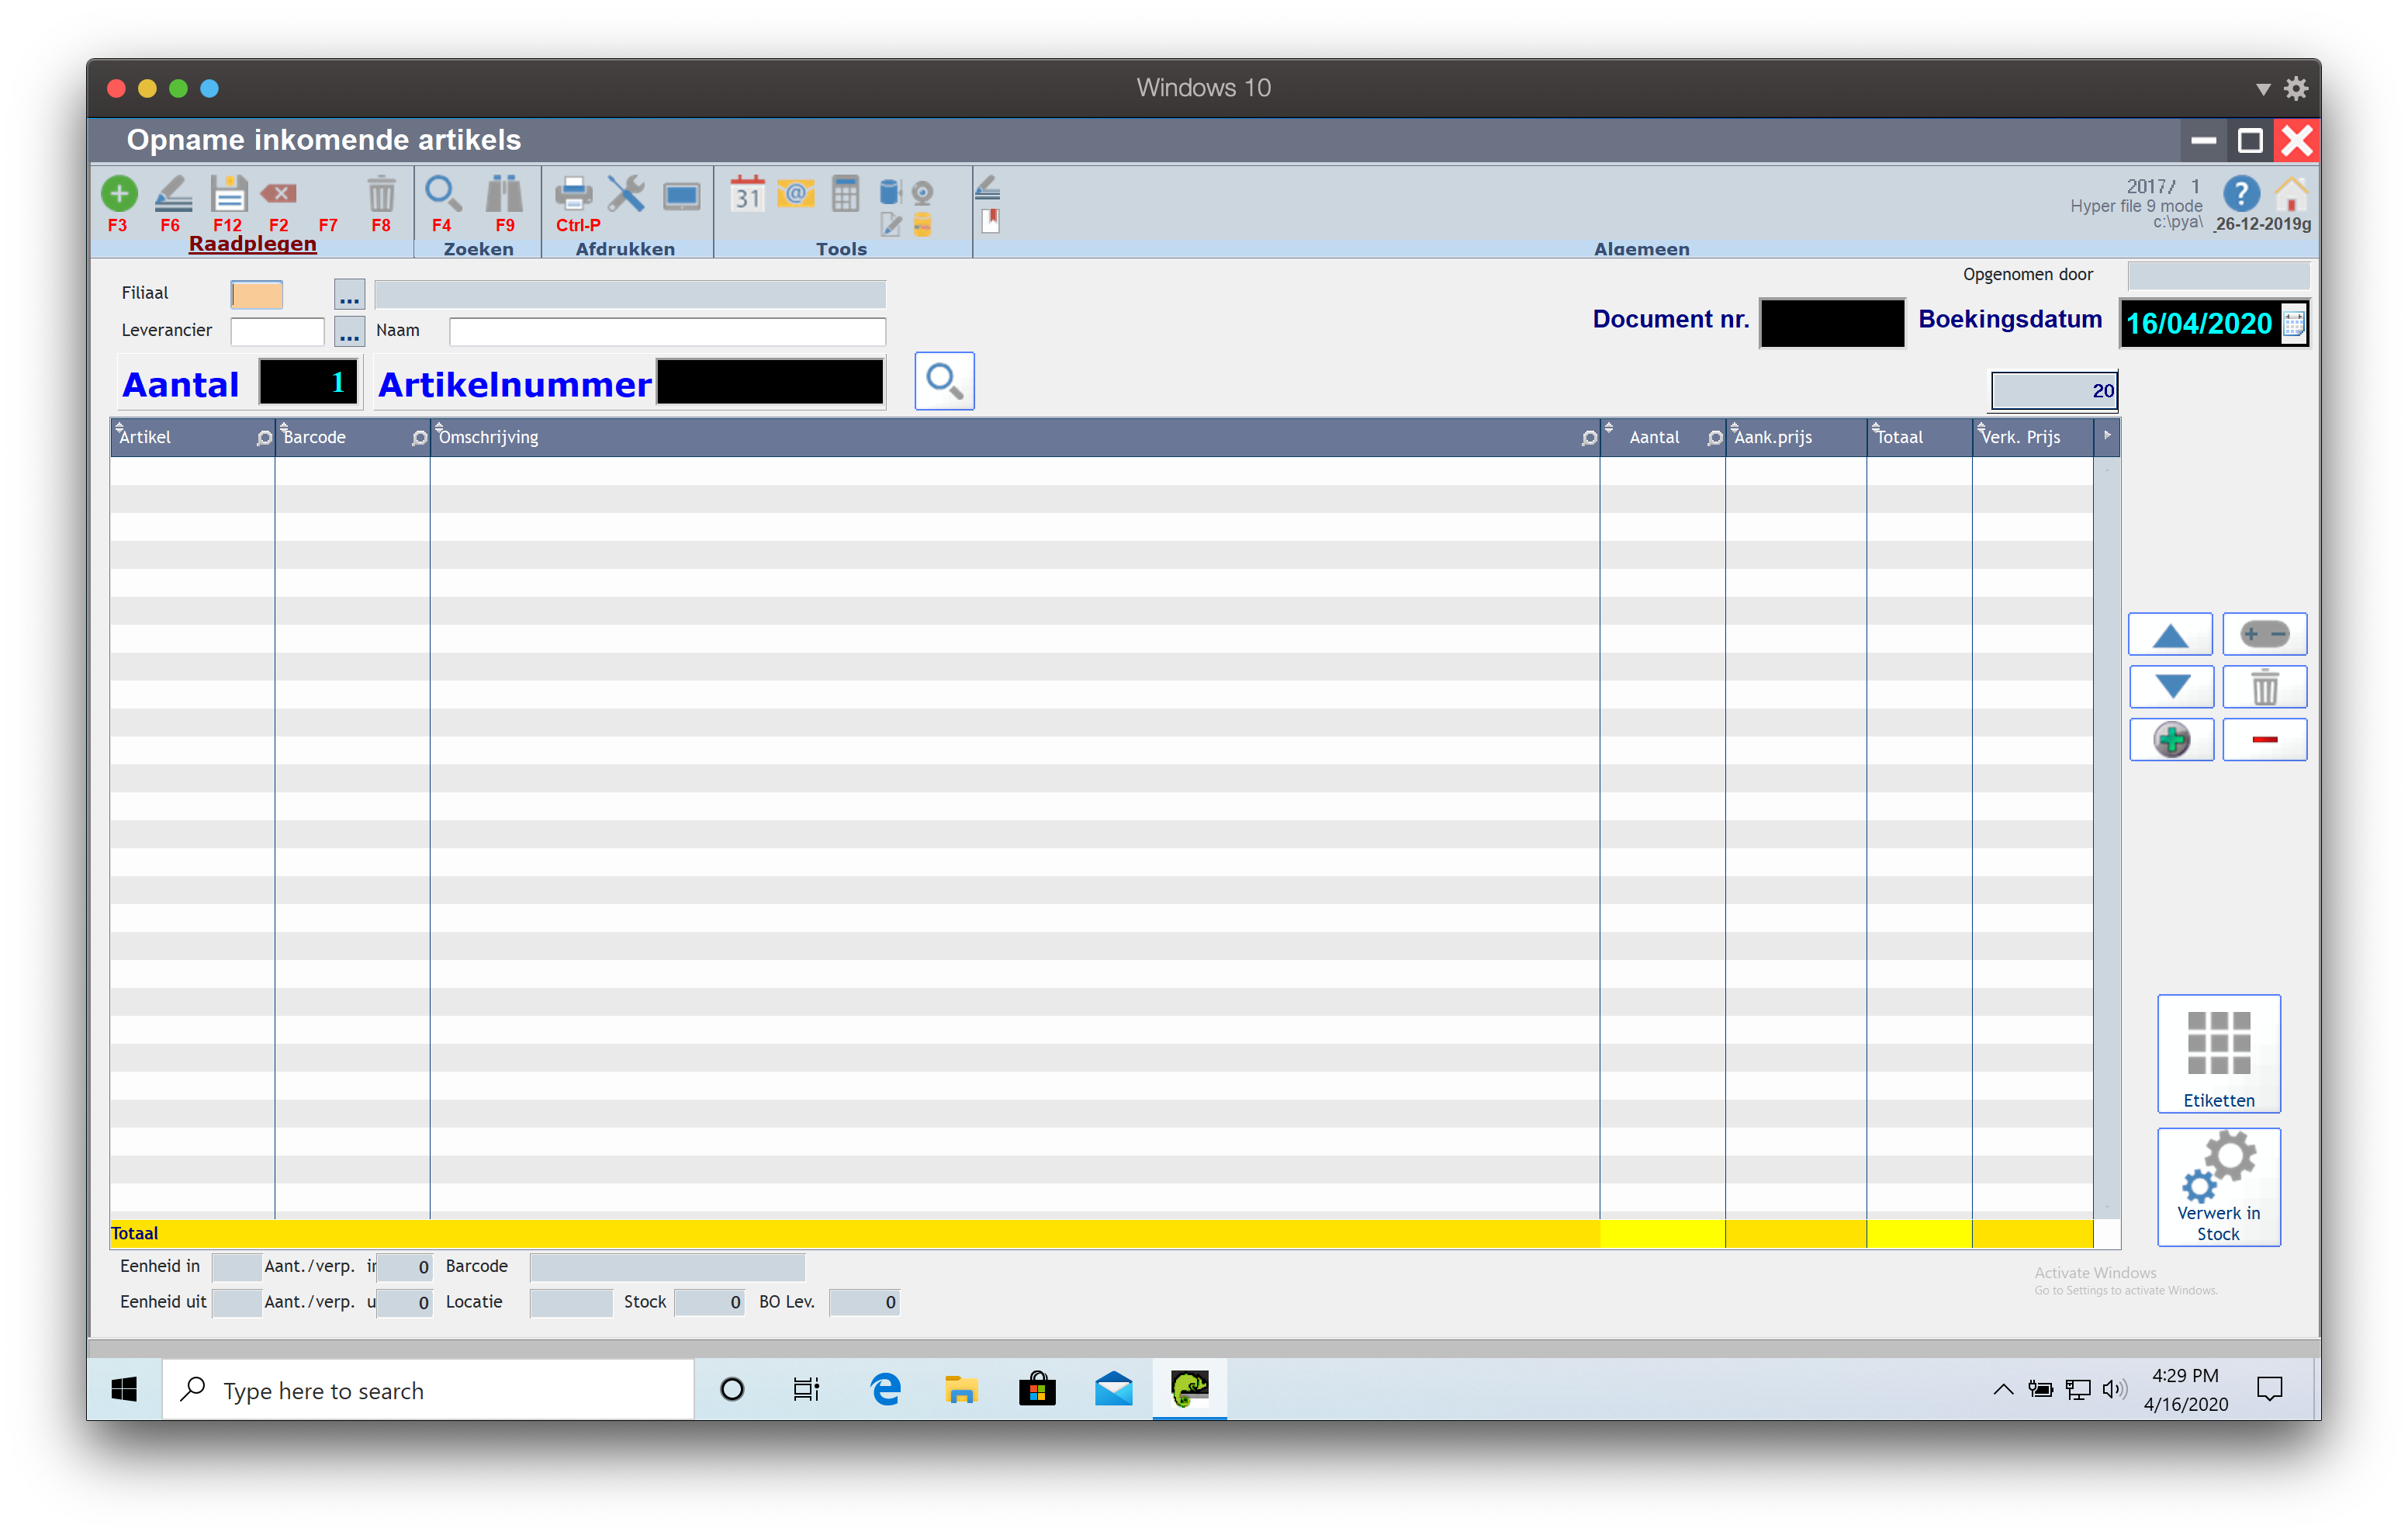Open the calendar 31 tool icon
The width and height of the screenshot is (2408, 1535).
tap(747, 194)
